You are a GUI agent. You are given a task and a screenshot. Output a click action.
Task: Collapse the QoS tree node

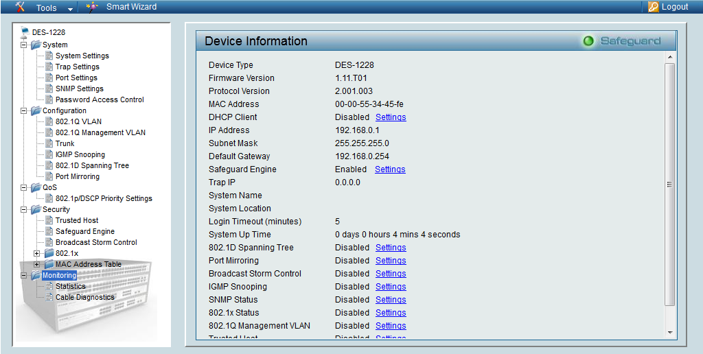[x=24, y=187]
